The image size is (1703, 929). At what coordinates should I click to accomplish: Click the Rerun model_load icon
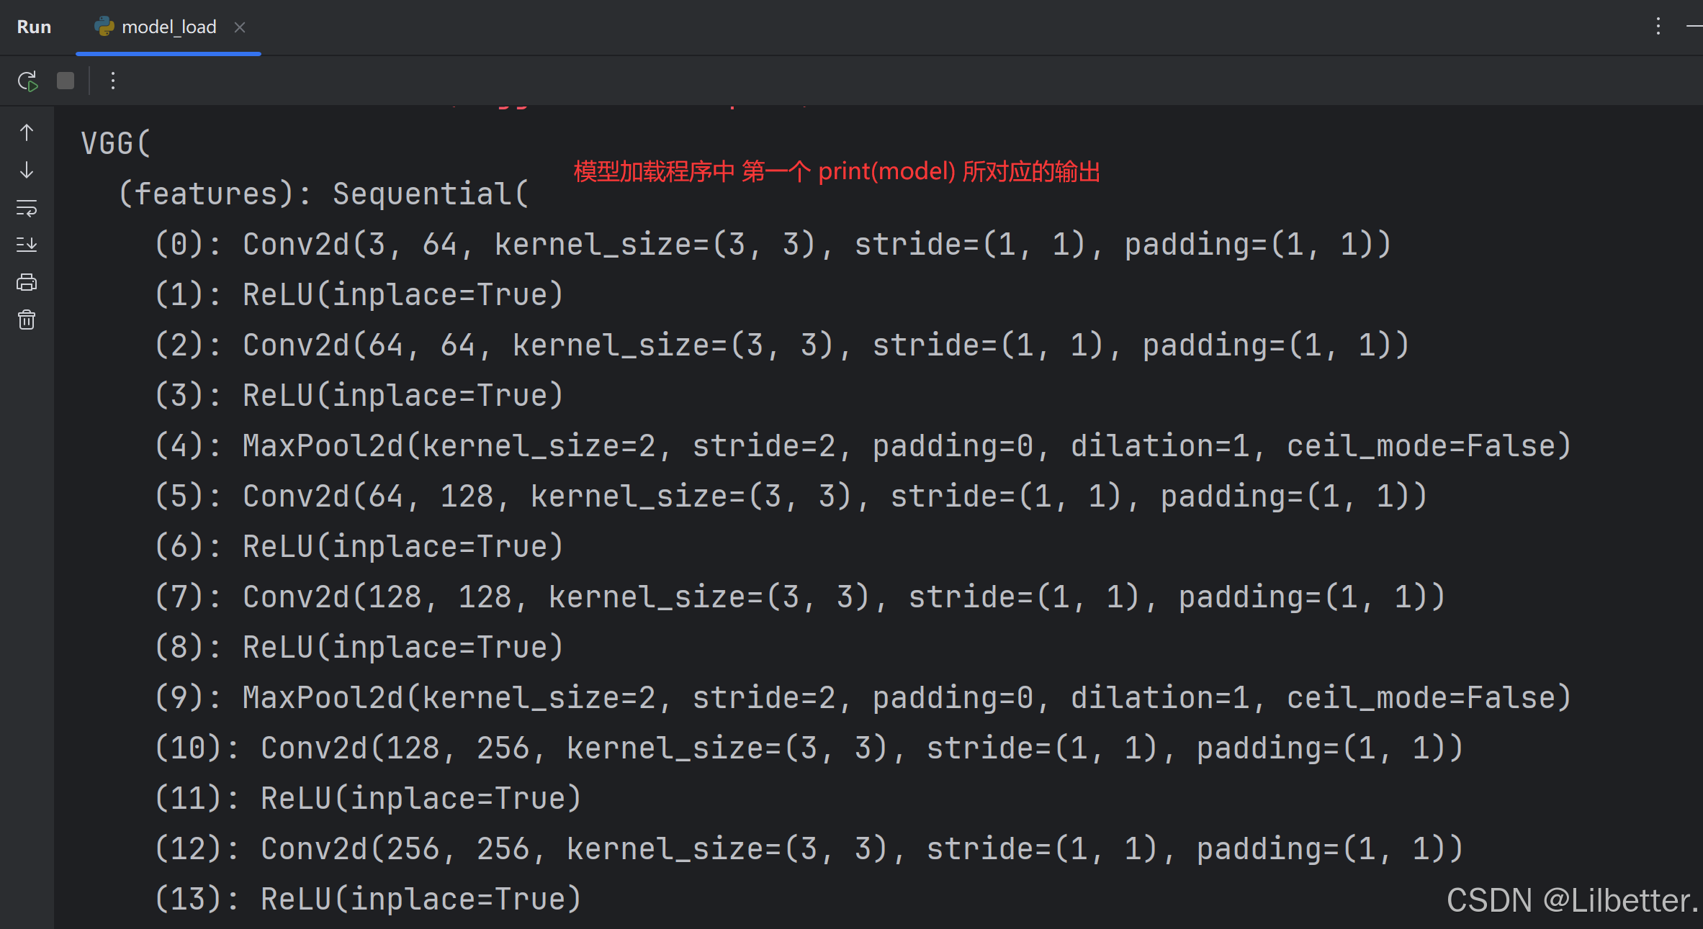(x=27, y=81)
